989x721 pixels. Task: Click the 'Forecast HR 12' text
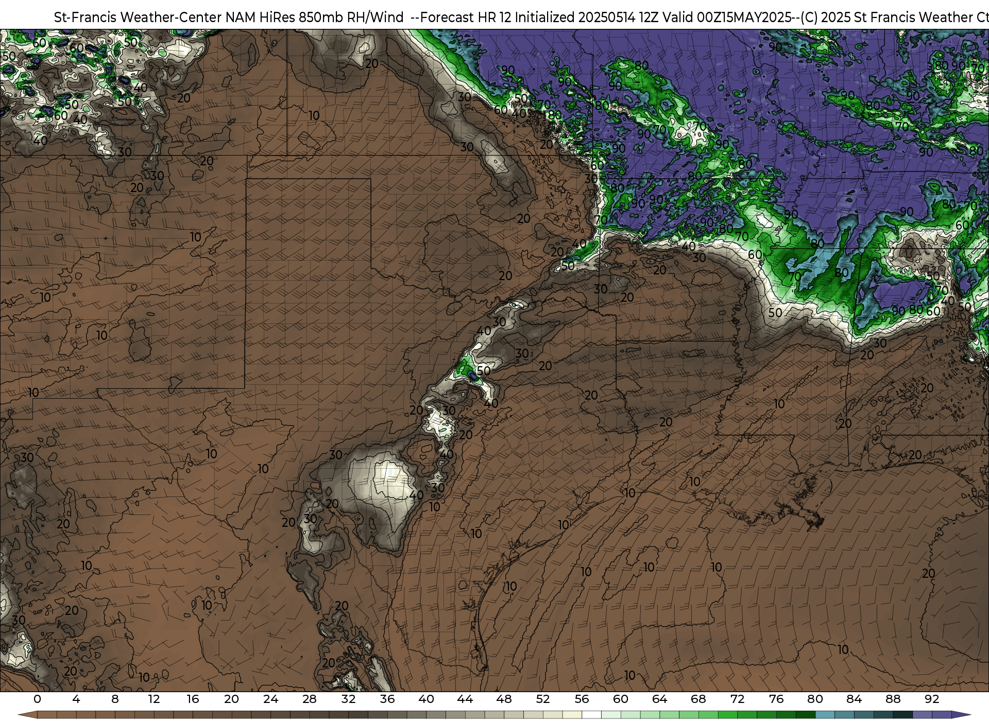click(466, 17)
